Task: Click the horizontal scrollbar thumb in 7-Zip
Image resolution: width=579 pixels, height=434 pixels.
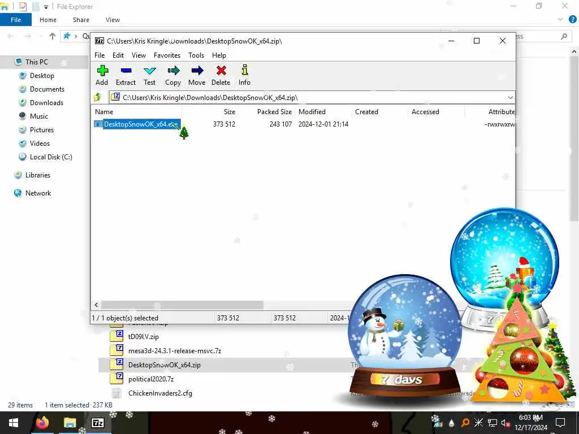Action: [182, 305]
